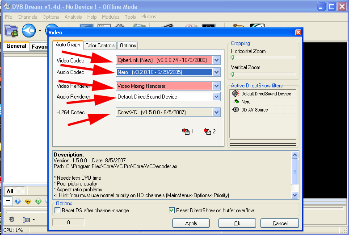
Task: Click the blue info diamond icon
Action: coord(18,202)
